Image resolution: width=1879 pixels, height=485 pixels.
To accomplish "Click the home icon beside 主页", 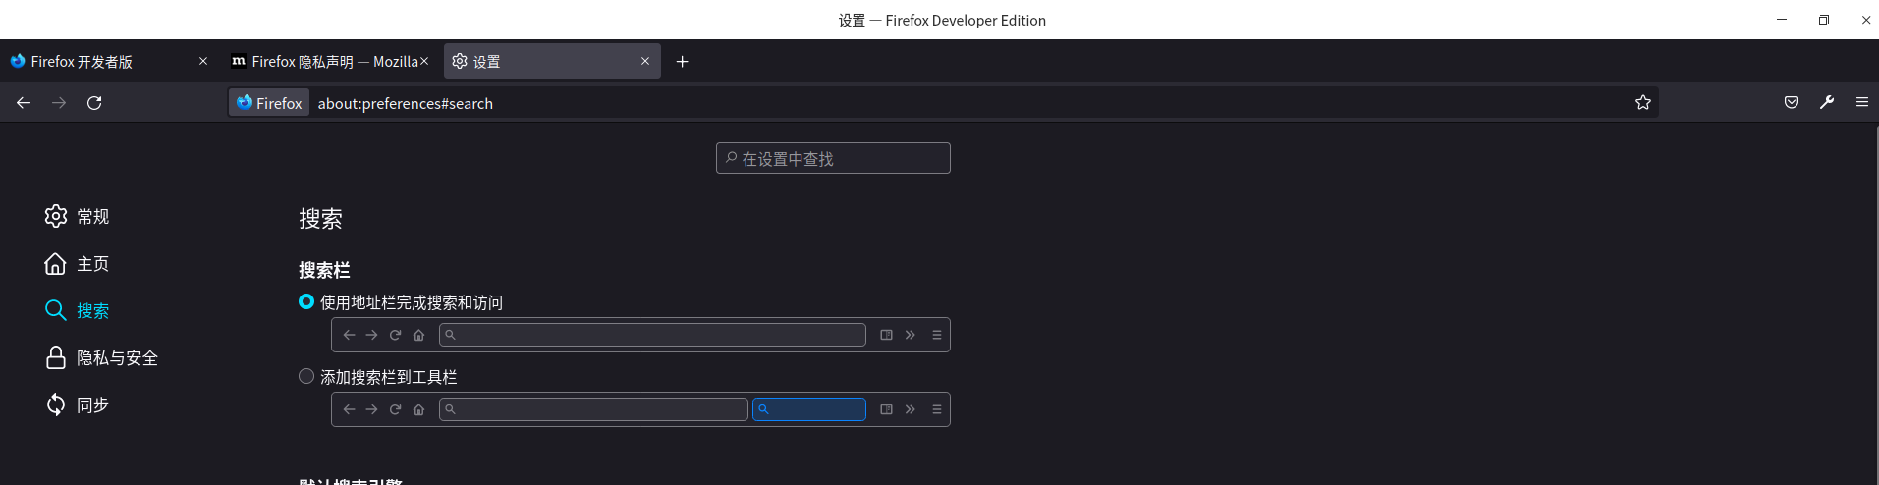I will [x=56, y=263].
